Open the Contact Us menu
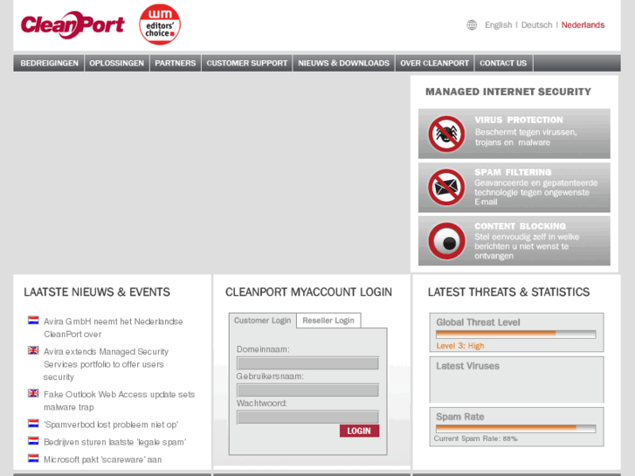Viewport: 635px width, 476px height. click(x=503, y=63)
